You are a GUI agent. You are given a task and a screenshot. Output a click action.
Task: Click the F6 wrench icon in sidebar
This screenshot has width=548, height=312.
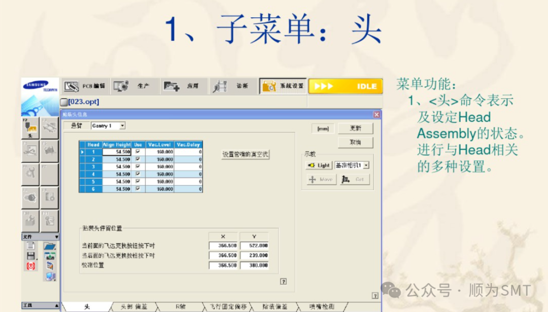click(x=30, y=175)
